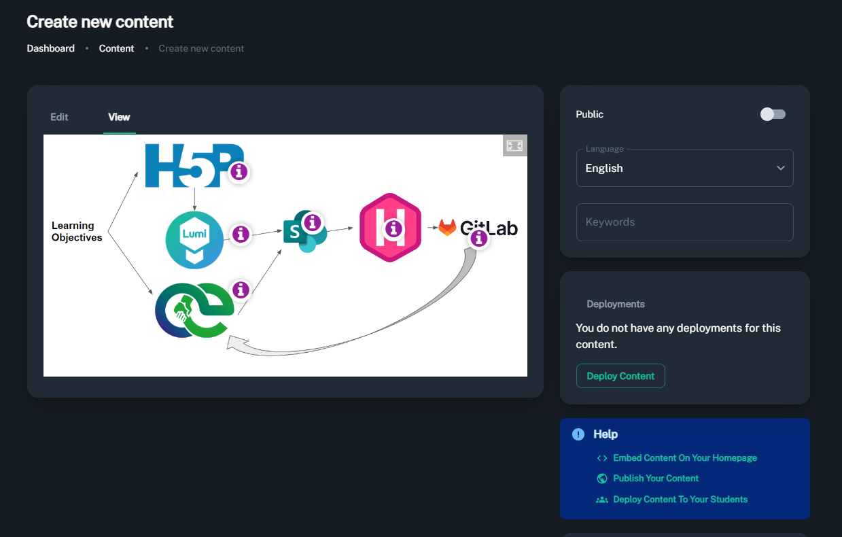The image size is (842, 537).
Task: Switch to the Edit tab
Action: 58,117
